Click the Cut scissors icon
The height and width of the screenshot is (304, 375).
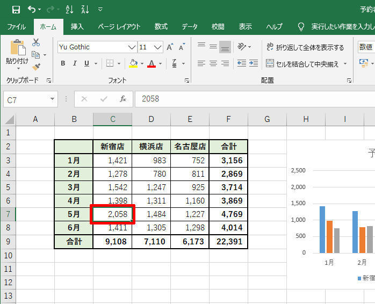[x=36, y=42]
